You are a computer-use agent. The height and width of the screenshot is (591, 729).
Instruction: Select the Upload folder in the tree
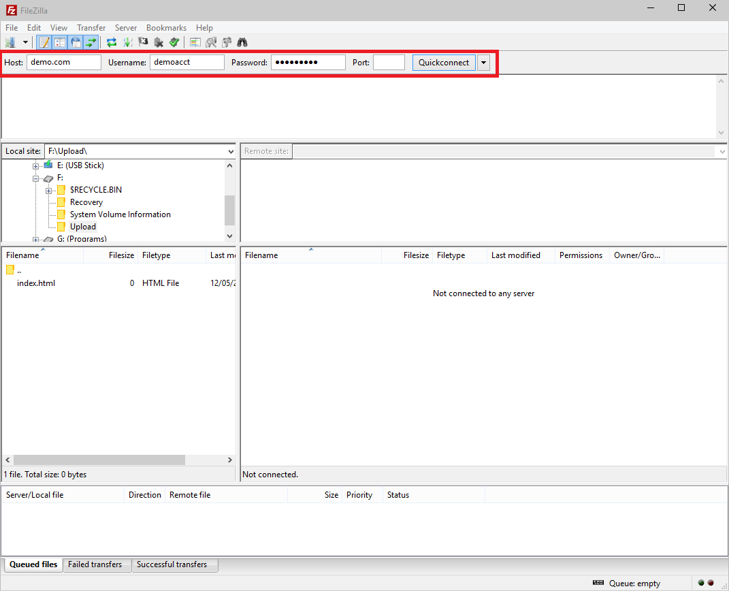tap(82, 226)
